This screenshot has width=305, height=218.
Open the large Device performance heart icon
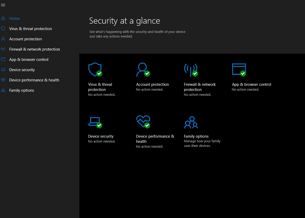pos(143,122)
